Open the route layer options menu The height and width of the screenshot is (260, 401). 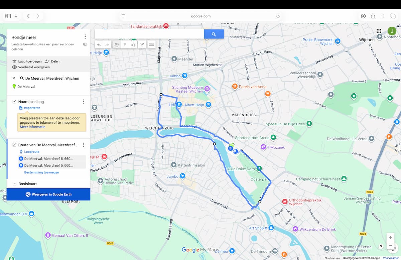tap(84, 145)
